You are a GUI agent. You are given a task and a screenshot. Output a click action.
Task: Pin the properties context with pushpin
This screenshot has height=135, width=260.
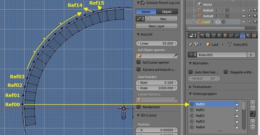click(190, 44)
